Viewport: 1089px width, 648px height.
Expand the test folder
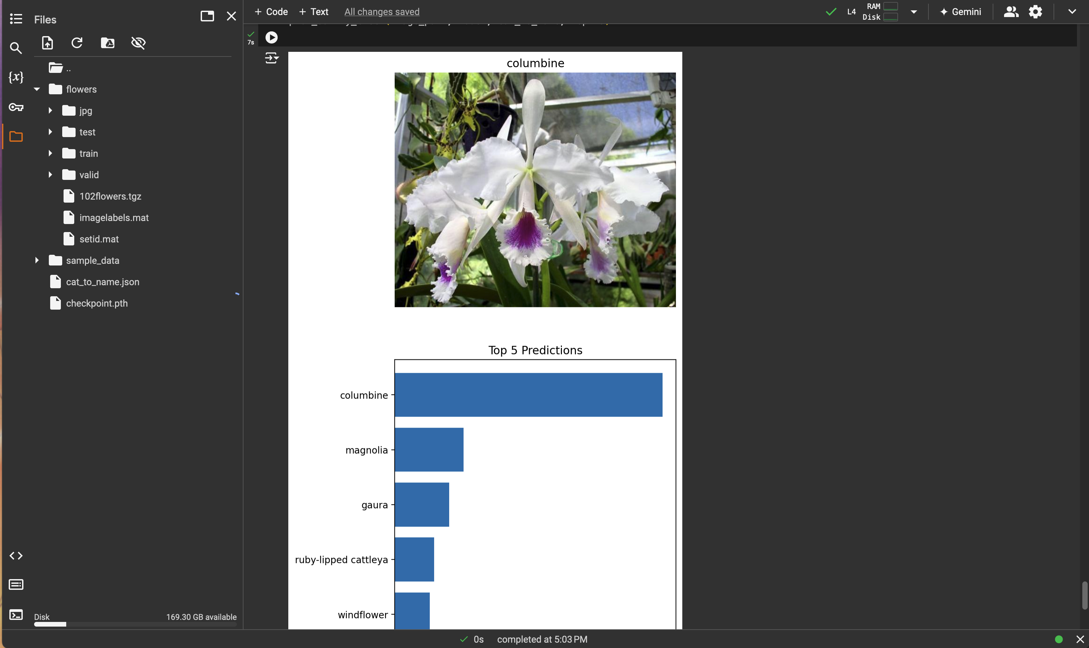click(x=50, y=132)
